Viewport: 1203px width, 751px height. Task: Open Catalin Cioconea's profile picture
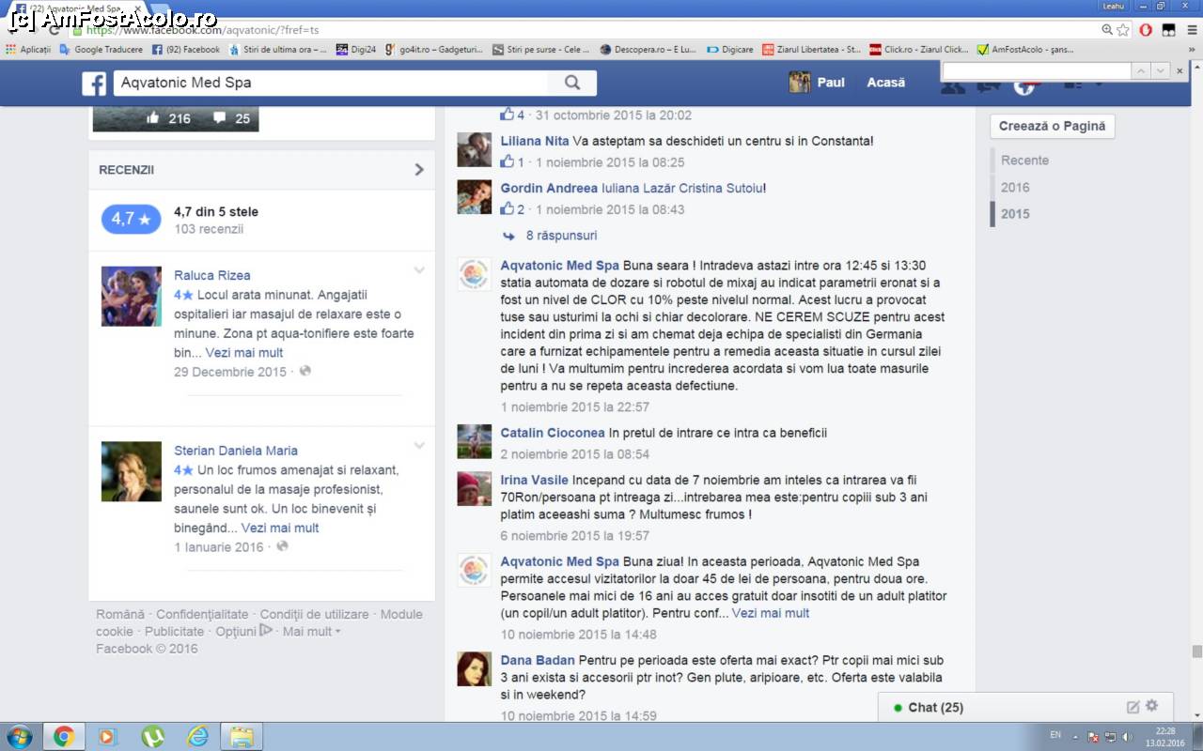tap(474, 441)
